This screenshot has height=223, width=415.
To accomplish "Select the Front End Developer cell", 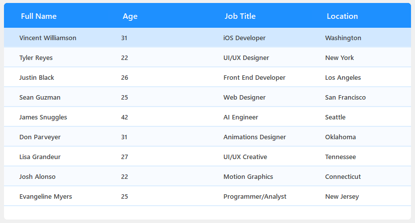I will pos(254,77).
